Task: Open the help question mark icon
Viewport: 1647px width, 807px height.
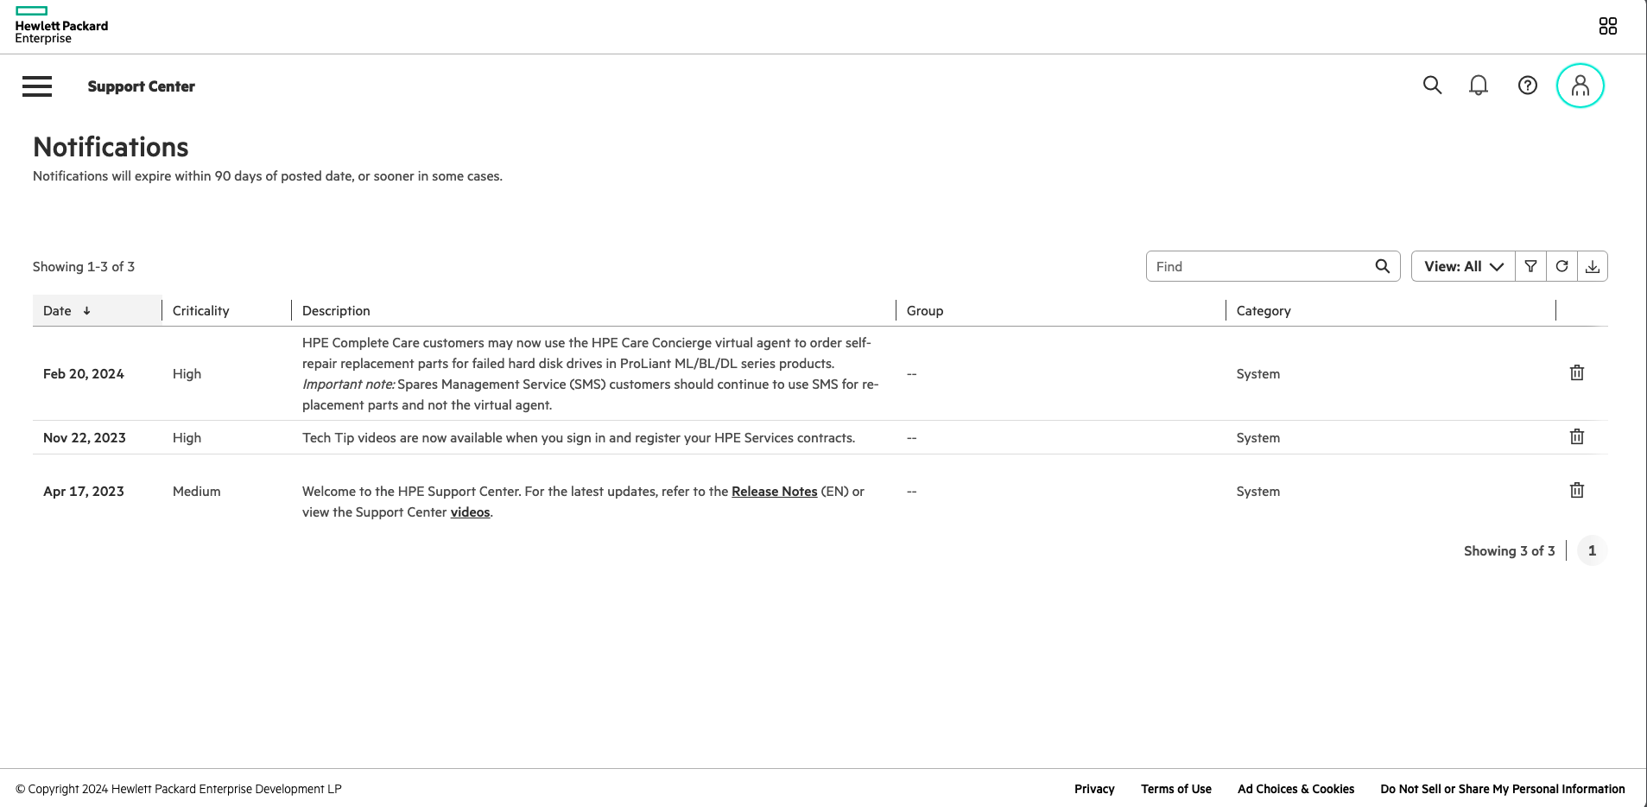Action: coord(1527,86)
